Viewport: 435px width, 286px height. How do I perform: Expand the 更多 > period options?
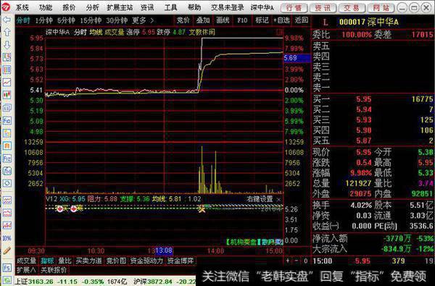tap(143, 20)
